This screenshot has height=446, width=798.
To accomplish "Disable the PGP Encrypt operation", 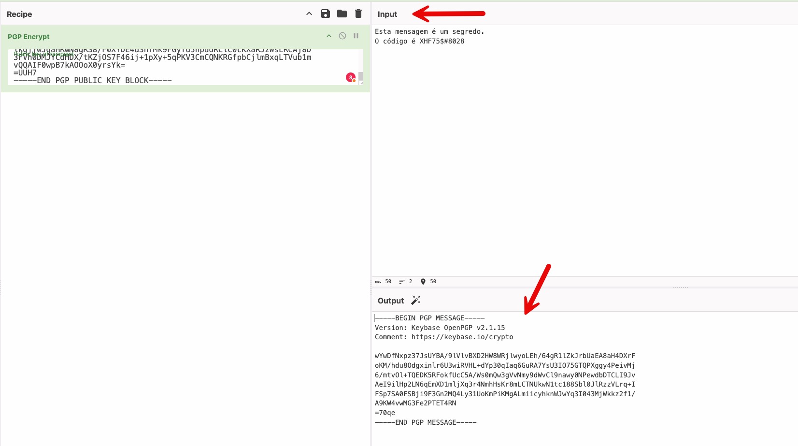I will pyautogui.click(x=342, y=36).
